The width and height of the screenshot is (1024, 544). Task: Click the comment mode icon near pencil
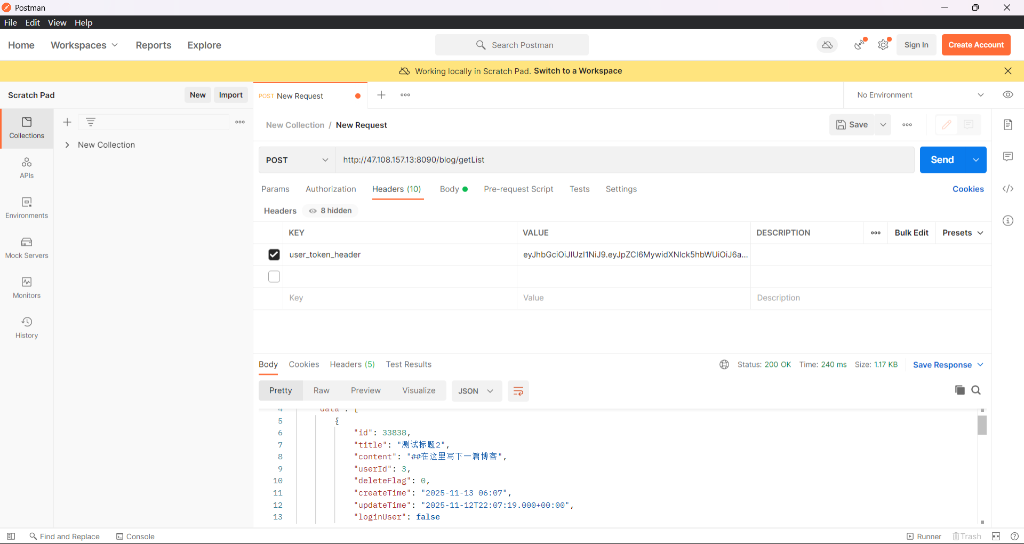pos(969,125)
